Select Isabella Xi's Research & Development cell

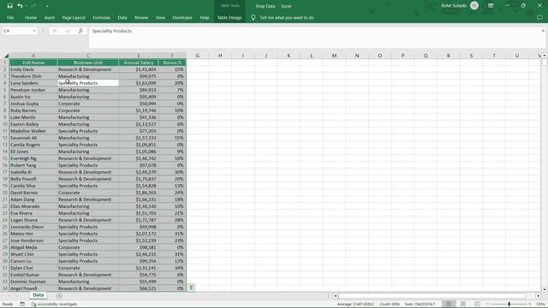point(88,172)
